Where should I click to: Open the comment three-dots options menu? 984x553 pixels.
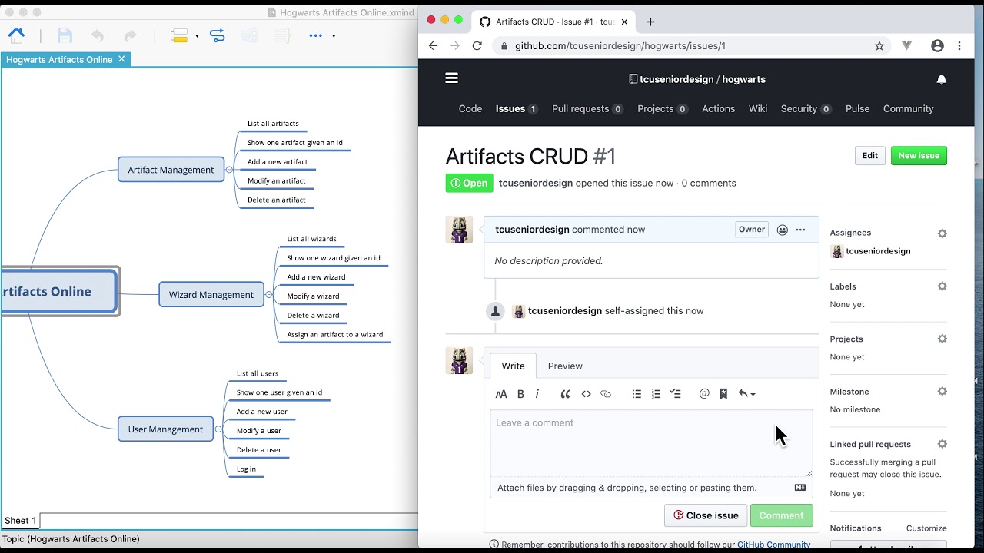pos(800,230)
